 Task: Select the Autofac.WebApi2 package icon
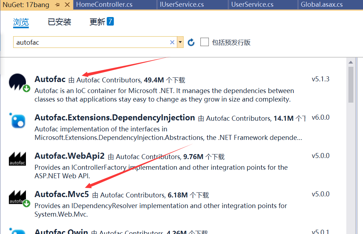[x=17, y=159]
